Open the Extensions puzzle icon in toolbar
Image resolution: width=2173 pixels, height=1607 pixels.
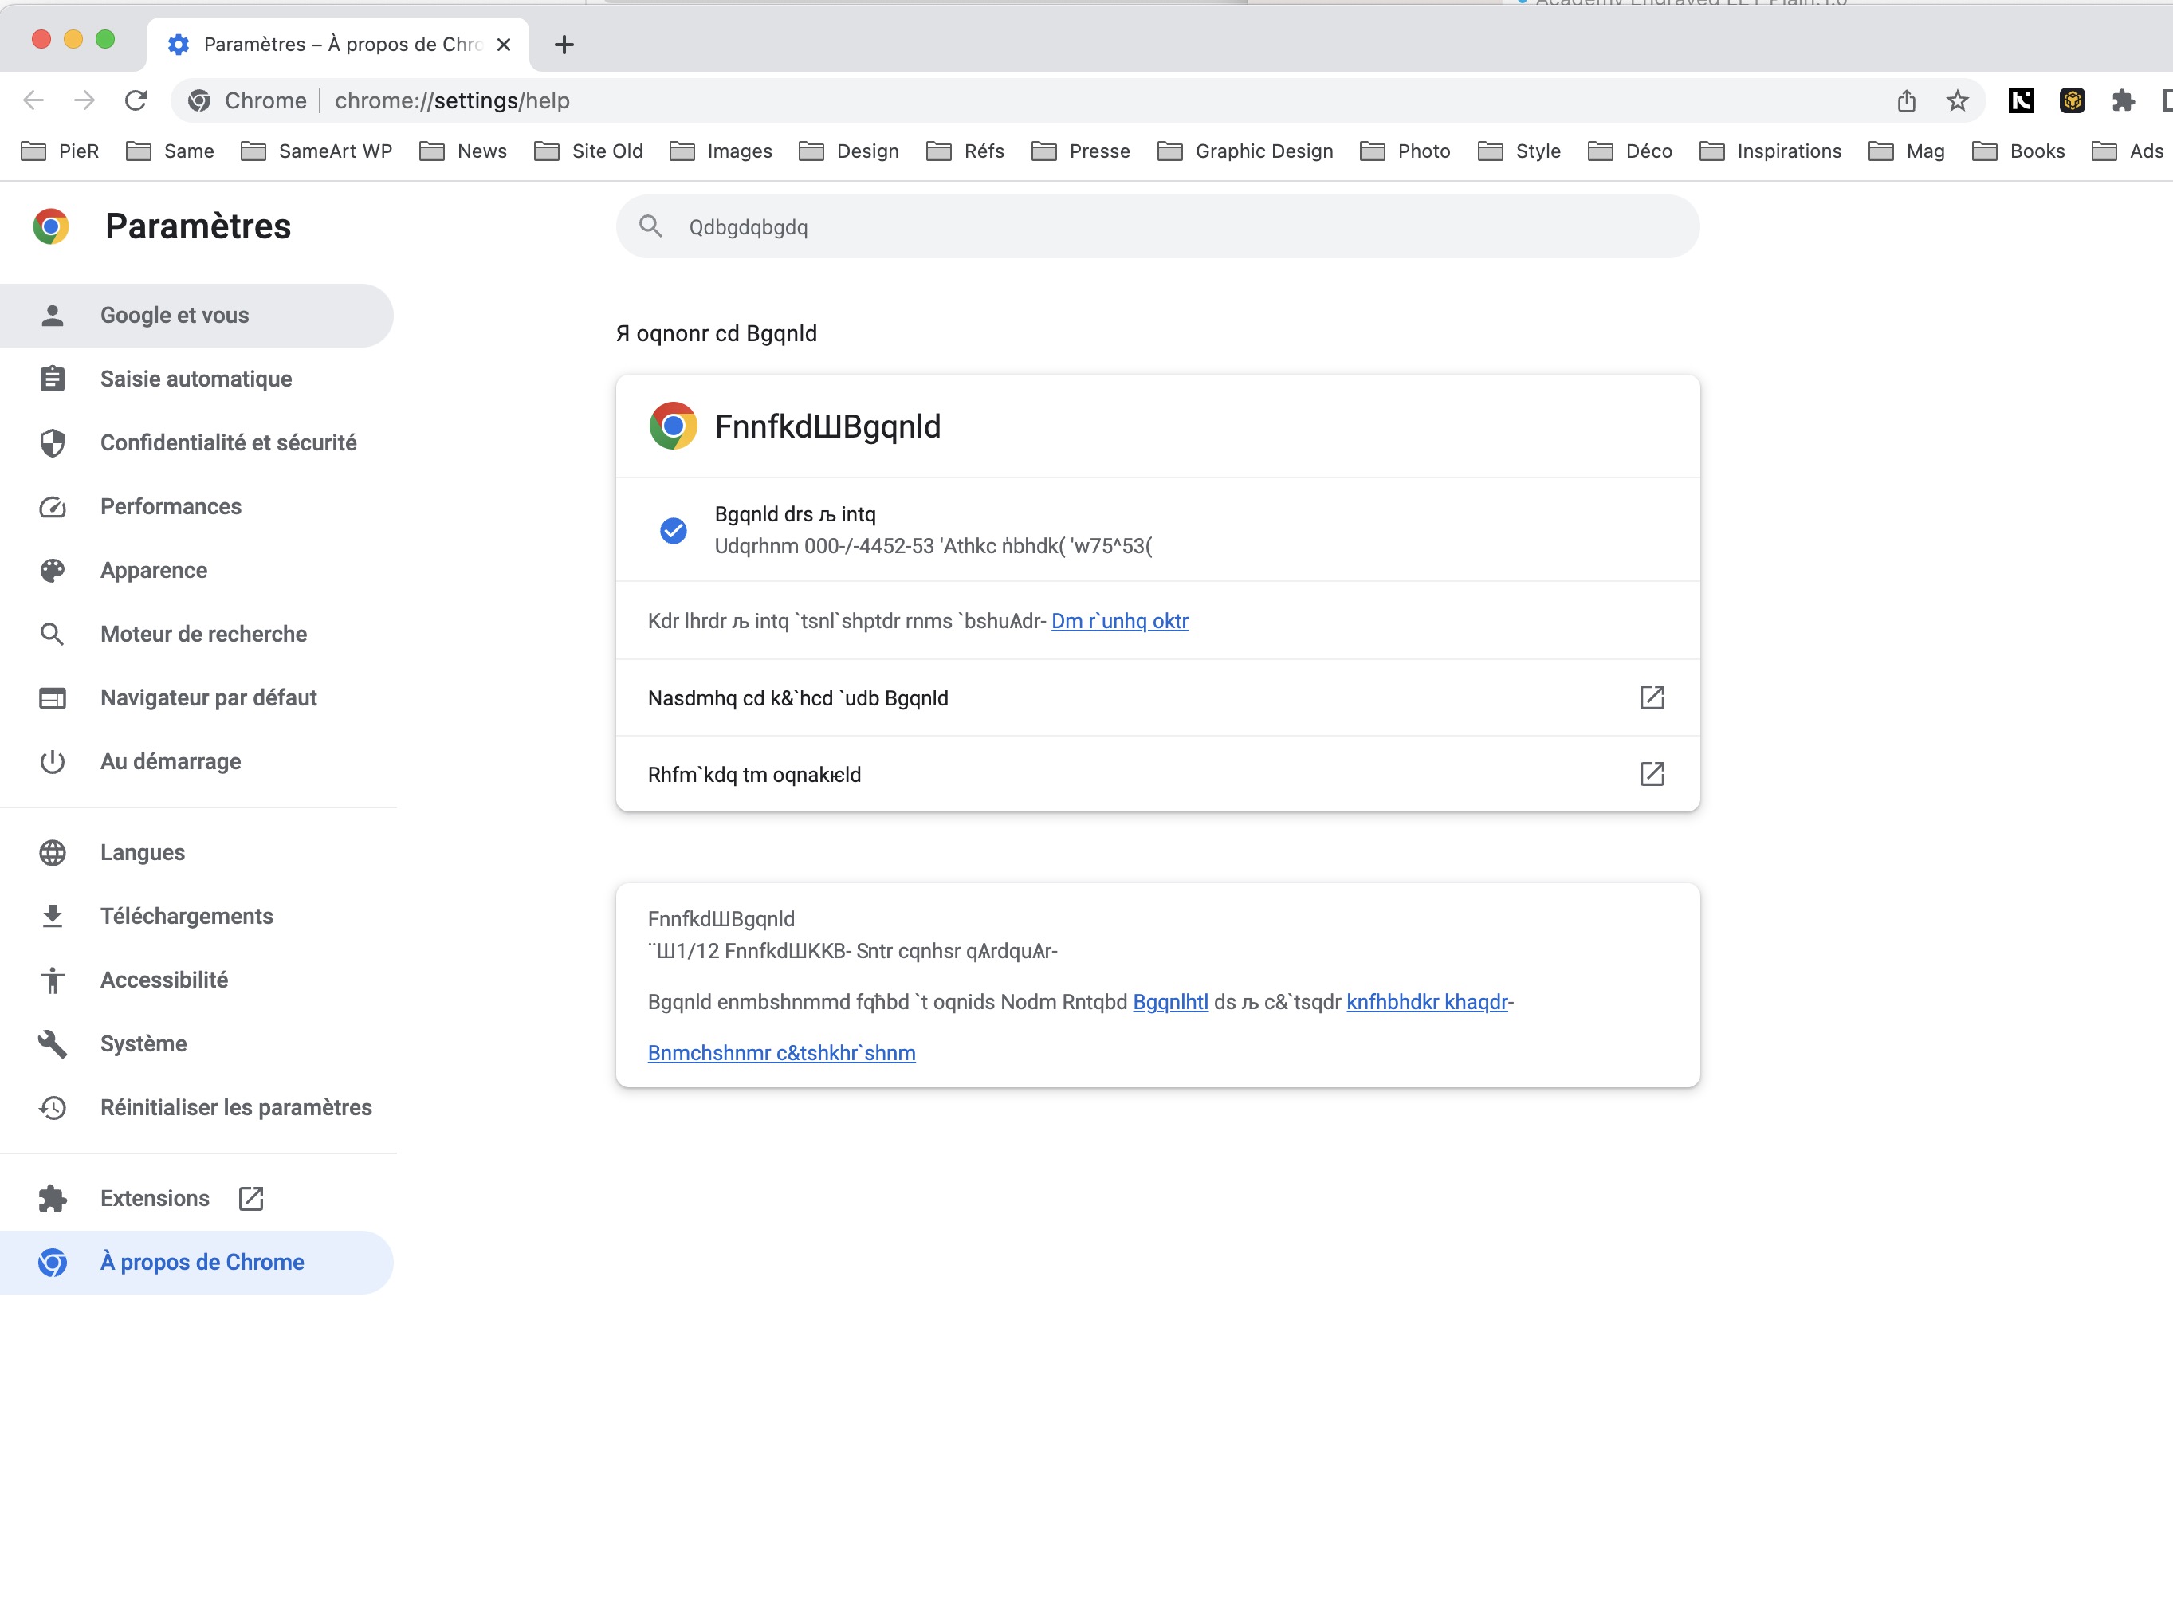click(2123, 100)
